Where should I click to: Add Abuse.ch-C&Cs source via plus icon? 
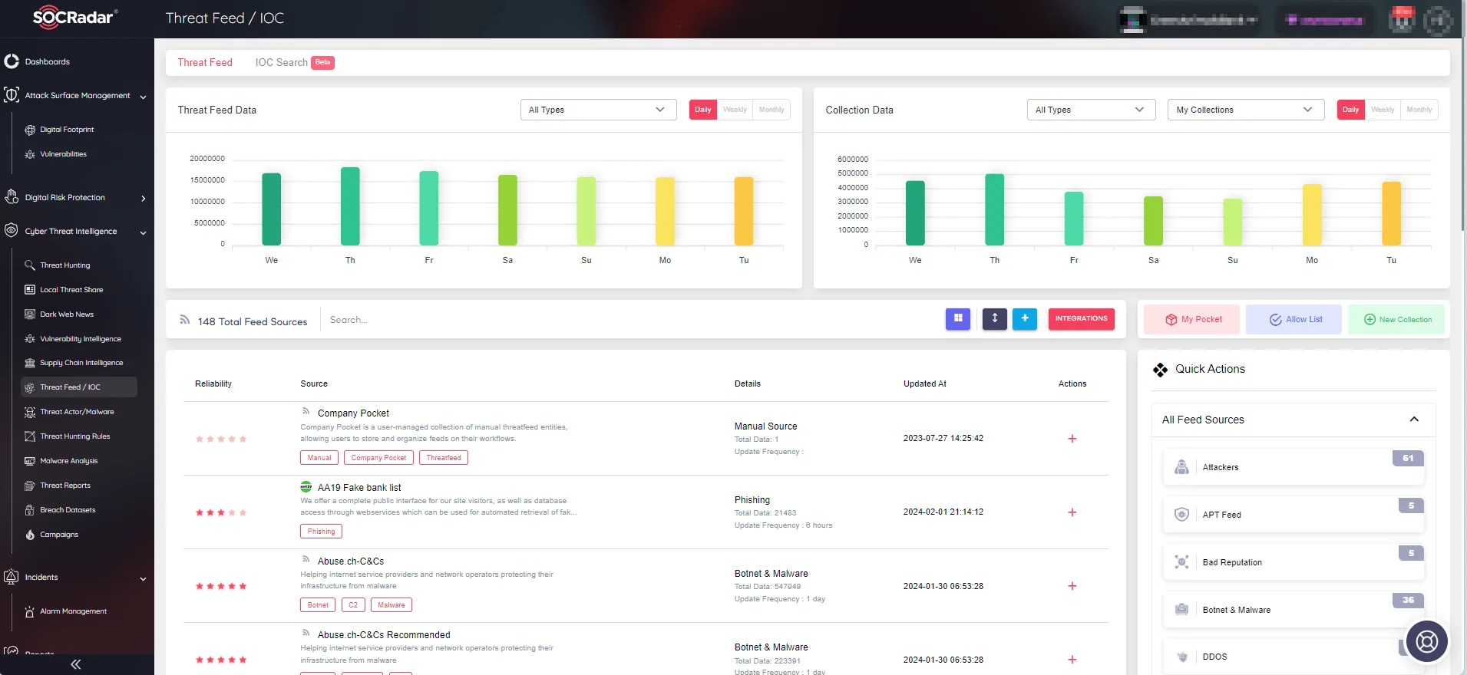(1072, 586)
